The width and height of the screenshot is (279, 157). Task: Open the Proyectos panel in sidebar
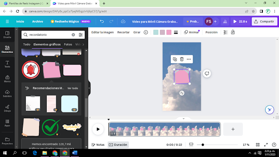(x=7, y=141)
